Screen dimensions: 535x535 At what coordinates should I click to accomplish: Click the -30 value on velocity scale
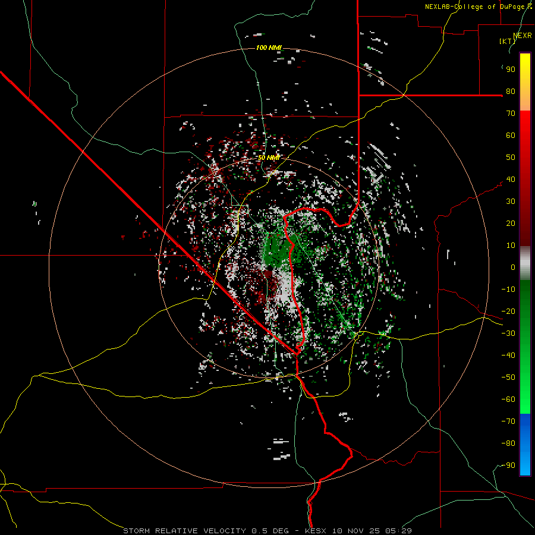pyautogui.click(x=508, y=333)
